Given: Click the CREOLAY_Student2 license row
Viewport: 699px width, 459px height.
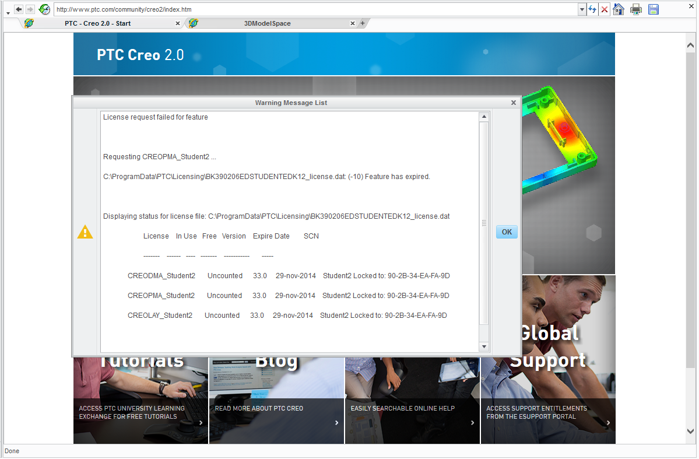Looking at the screenshot, I should (x=287, y=316).
